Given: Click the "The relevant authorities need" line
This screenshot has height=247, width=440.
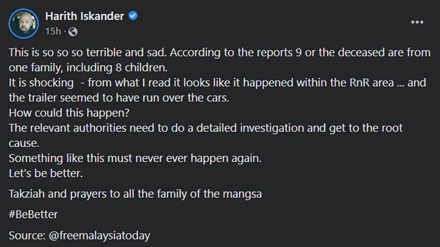Looking at the screenshot, I should (x=206, y=128).
